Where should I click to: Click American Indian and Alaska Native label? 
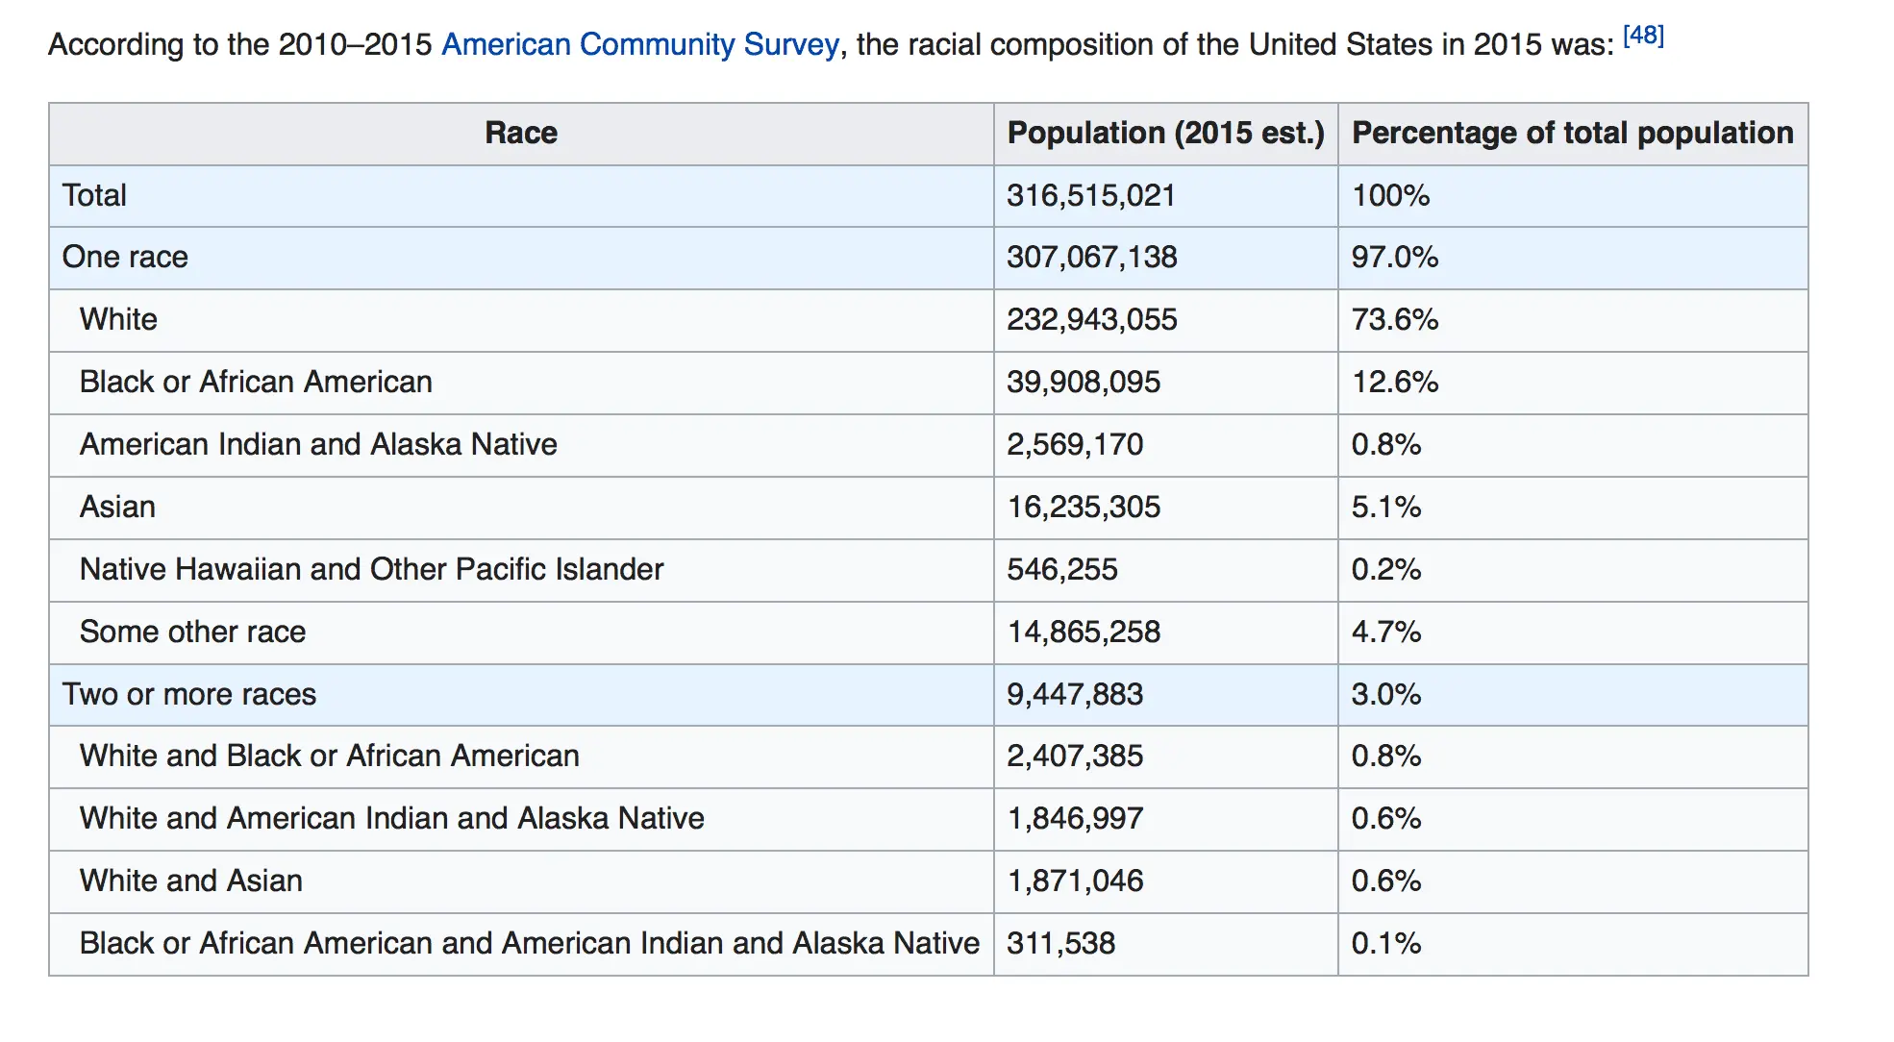pos(318,444)
